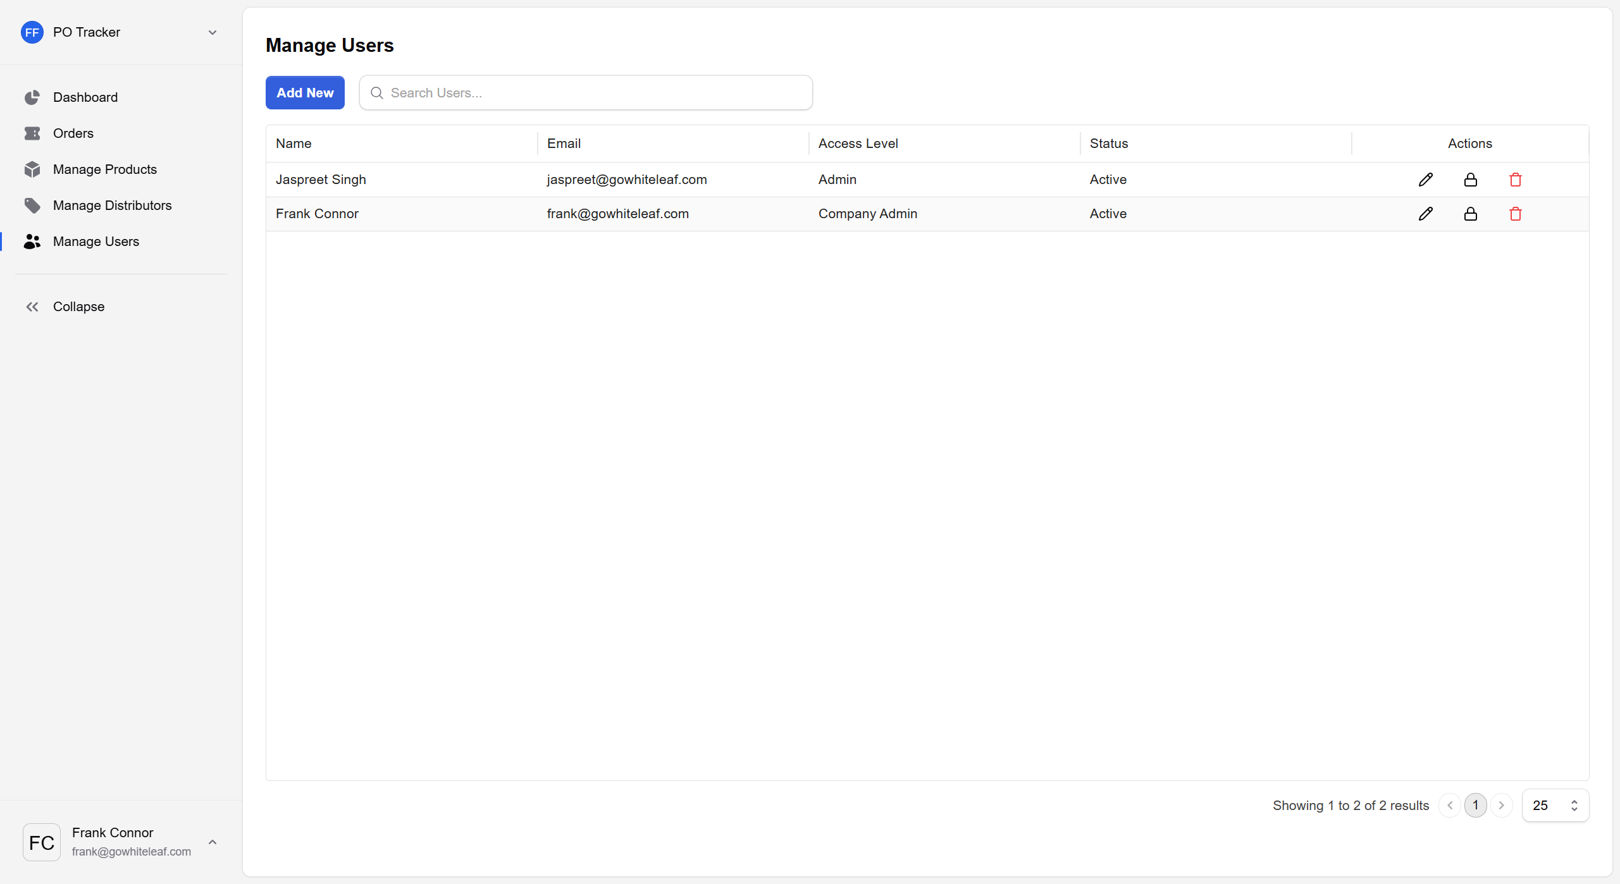
Task: Go to Dashboard in sidebar
Action: [85, 97]
